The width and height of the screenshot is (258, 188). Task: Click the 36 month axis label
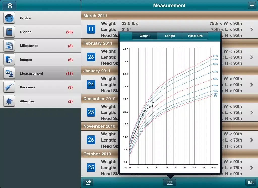211,168
